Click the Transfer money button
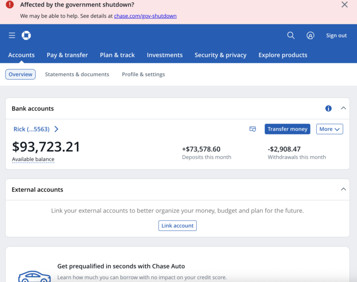The image size is (357, 282). pyautogui.click(x=287, y=129)
